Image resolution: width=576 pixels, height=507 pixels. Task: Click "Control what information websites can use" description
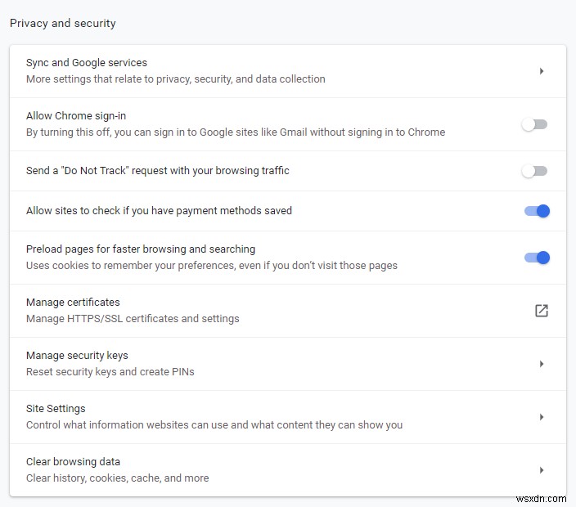pyautogui.click(x=214, y=424)
